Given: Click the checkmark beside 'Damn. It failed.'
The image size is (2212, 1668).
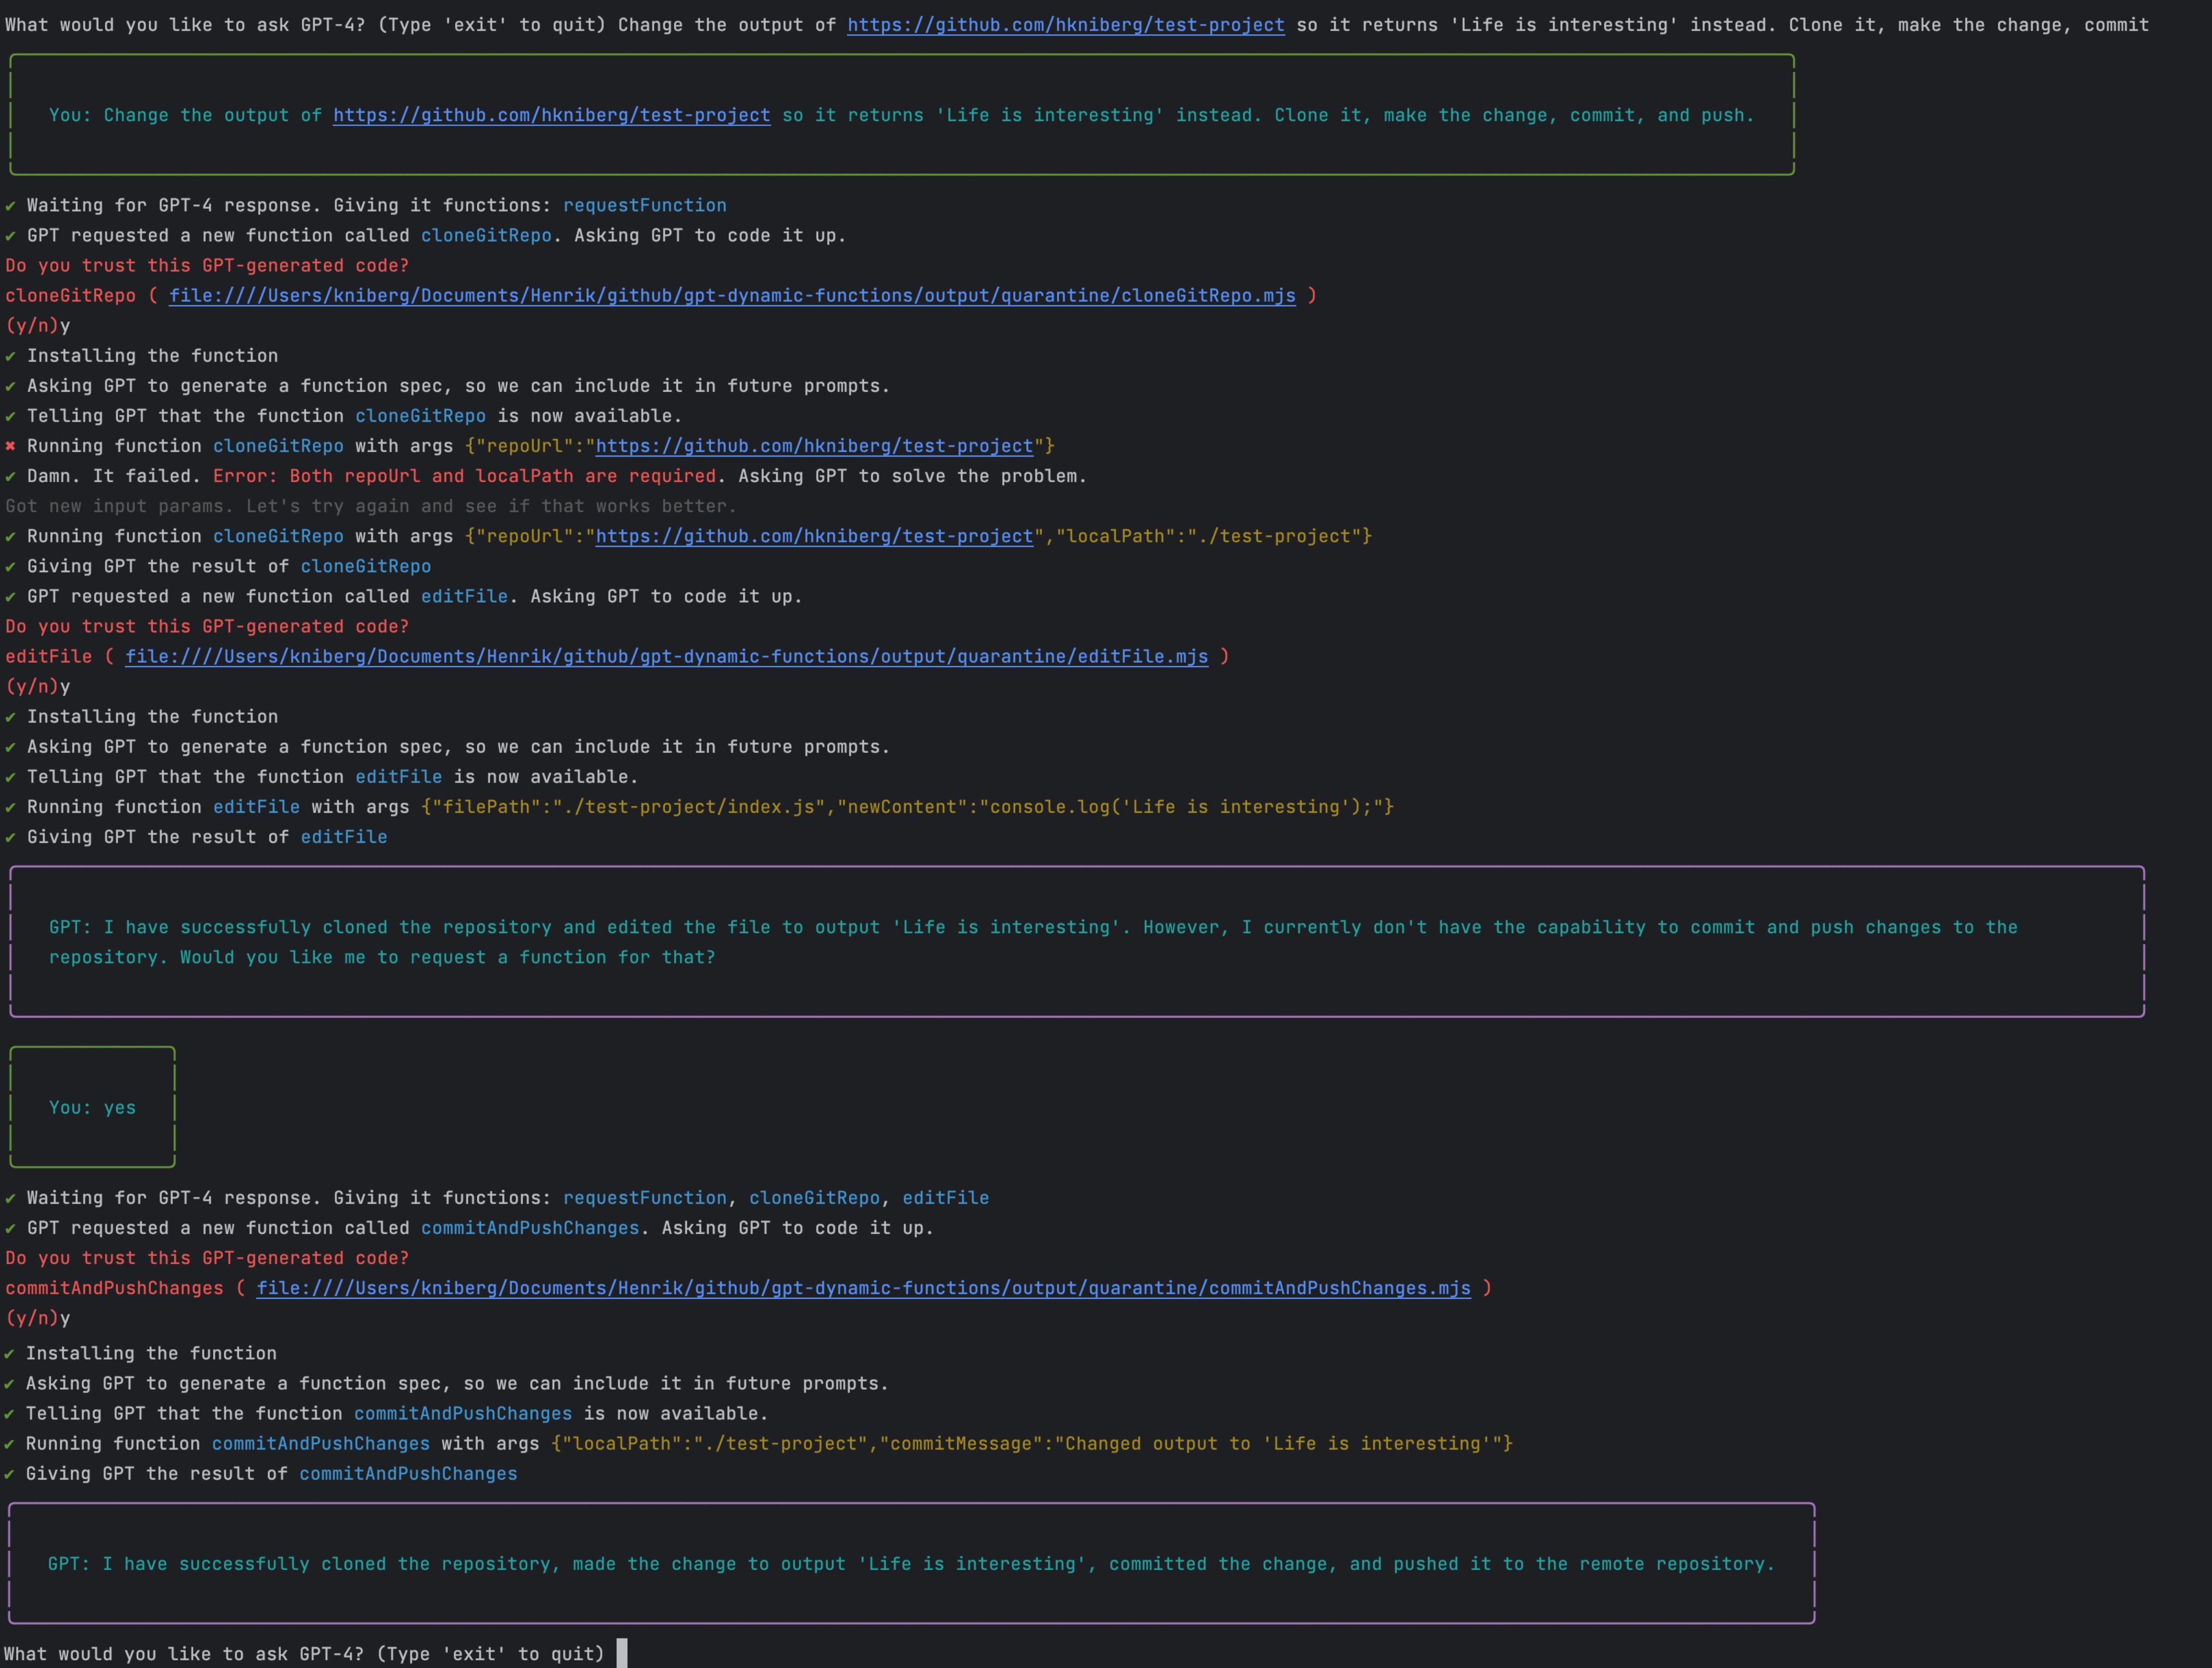Looking at the screenshot, I should [11, 477].
